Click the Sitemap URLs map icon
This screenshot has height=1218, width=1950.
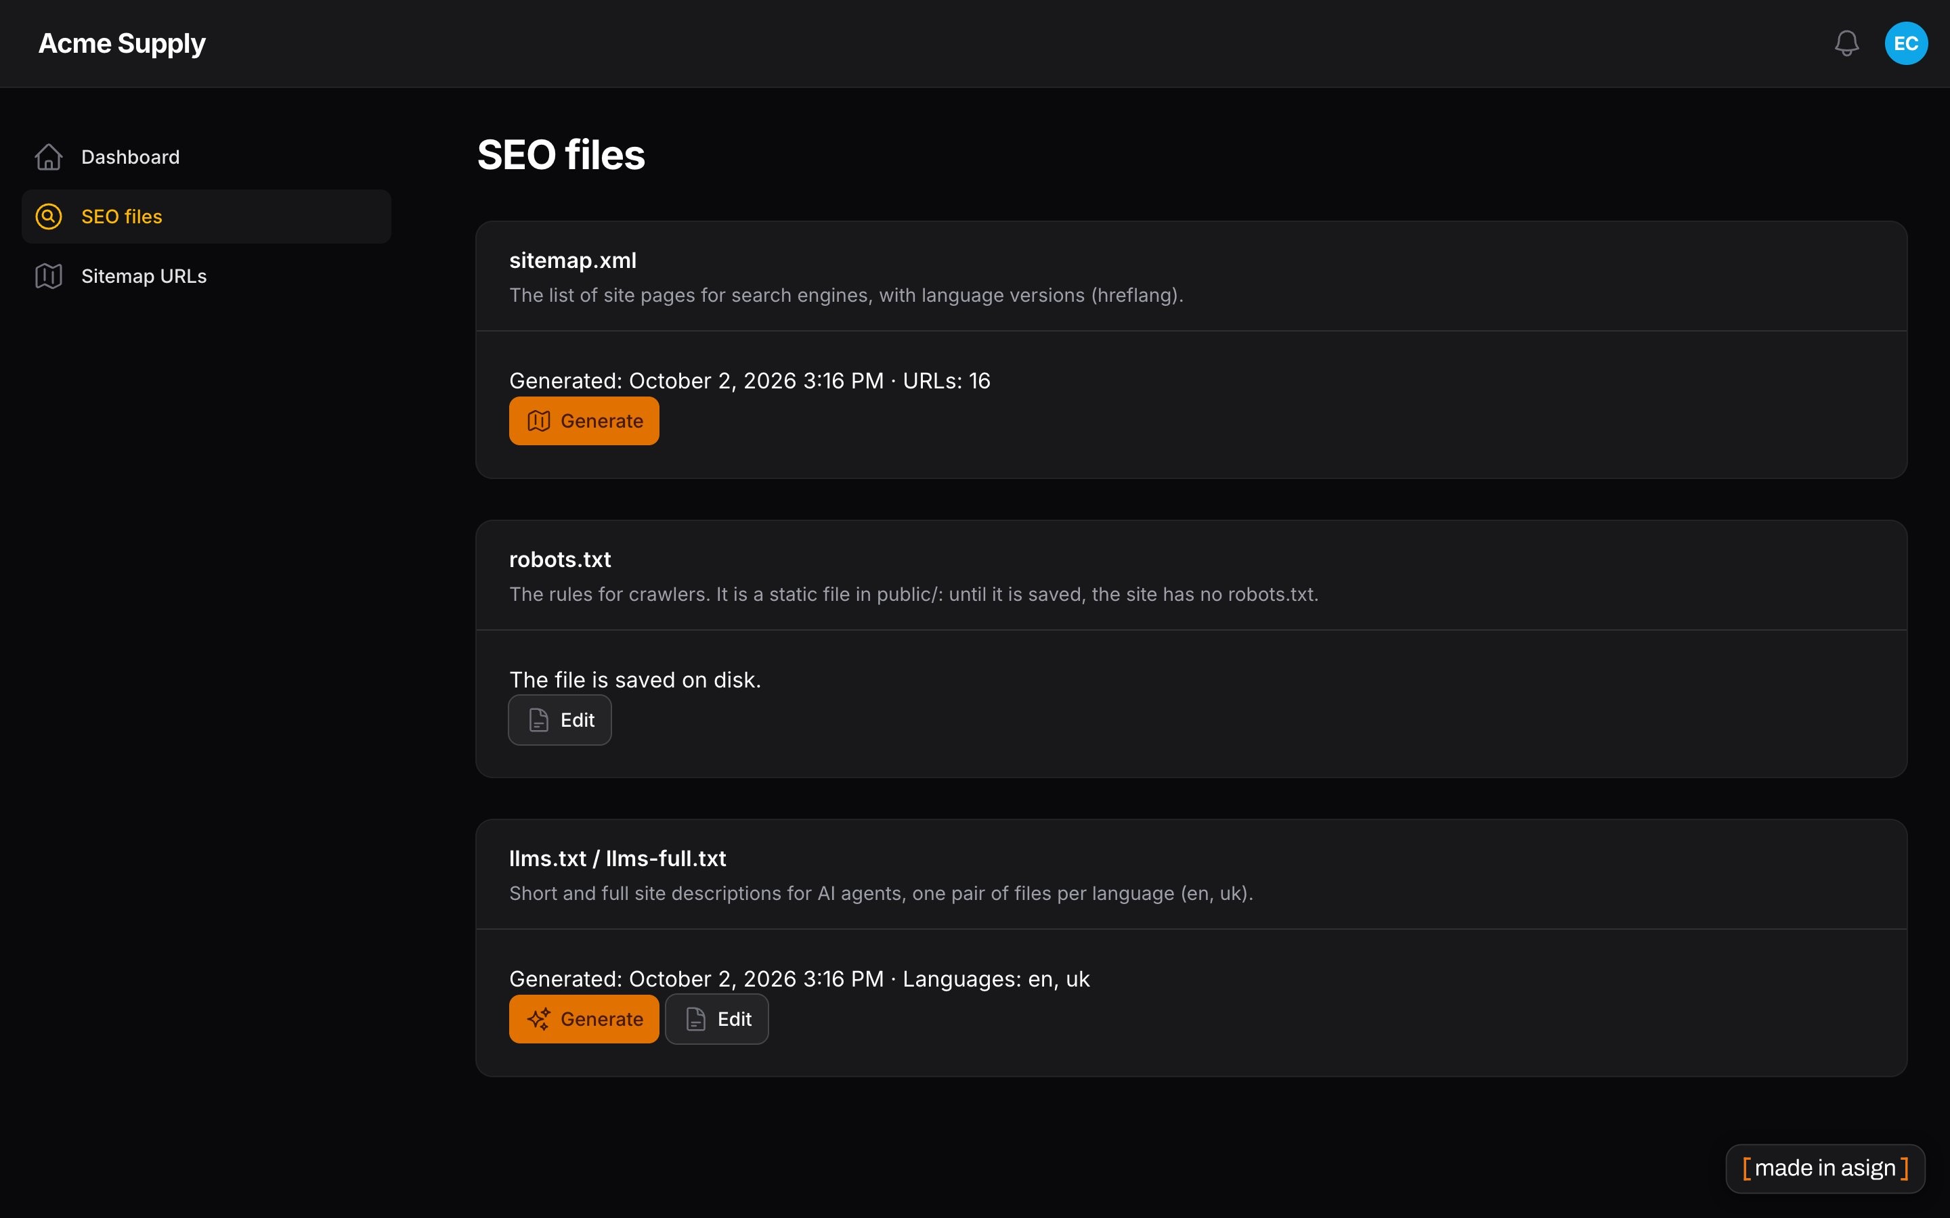(x=49, y=276)
